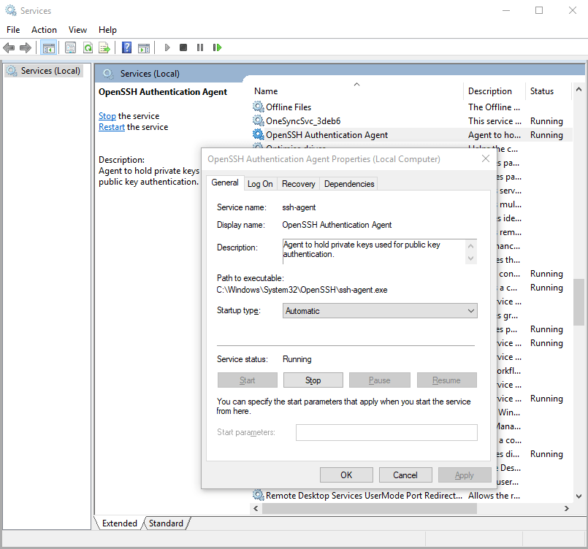Click the Remote Desktop Services UserMode gear icon
The image size is (588, 549).
click(x=258, y=495)
